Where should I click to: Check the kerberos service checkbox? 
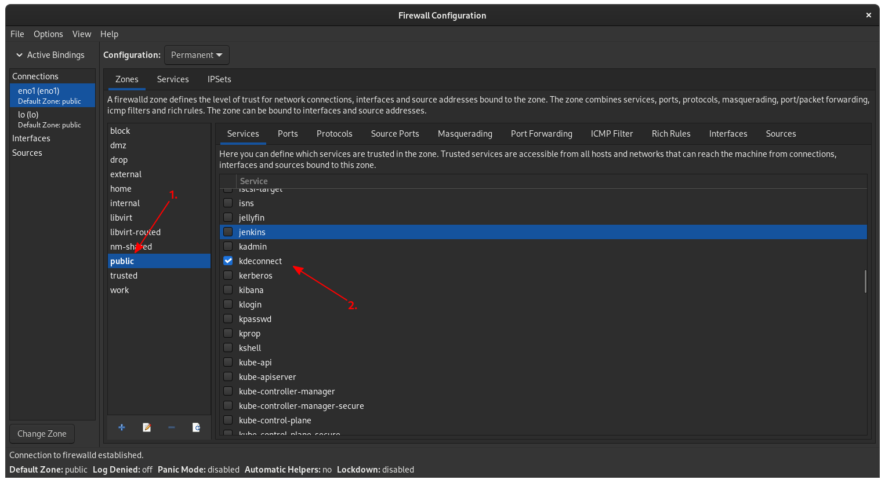click(x=228, y=275)
